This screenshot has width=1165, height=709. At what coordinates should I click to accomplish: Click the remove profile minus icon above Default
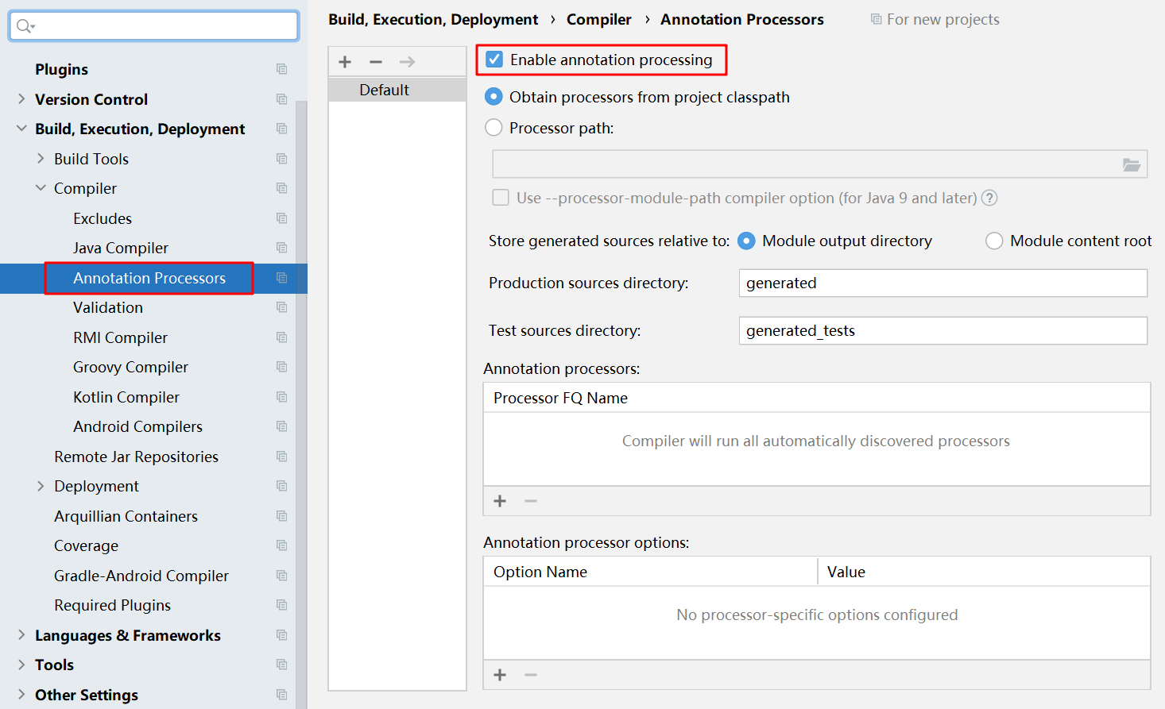pos(376,62)
